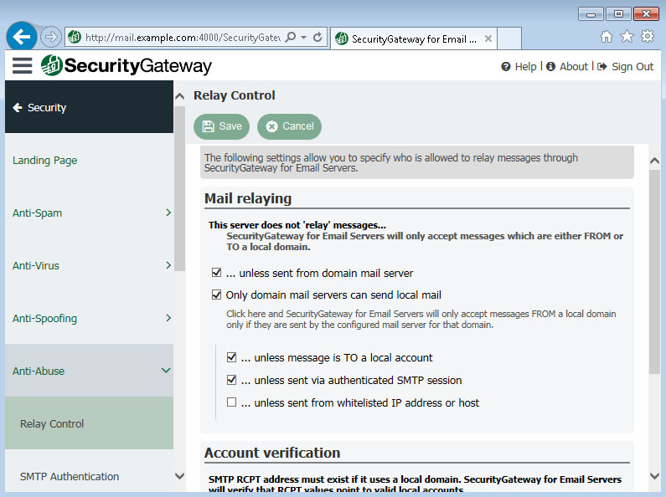666x497 pixels.
Task: Open browser tools gear icon
Action: pos(648,37)
